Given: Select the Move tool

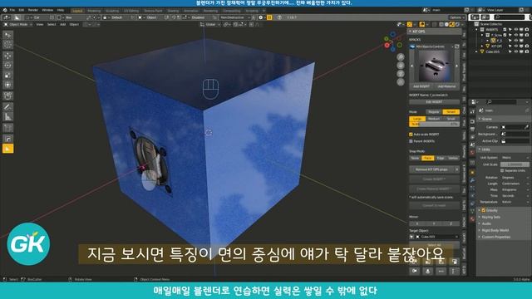Looking at the screenshot, I should 7,56.
